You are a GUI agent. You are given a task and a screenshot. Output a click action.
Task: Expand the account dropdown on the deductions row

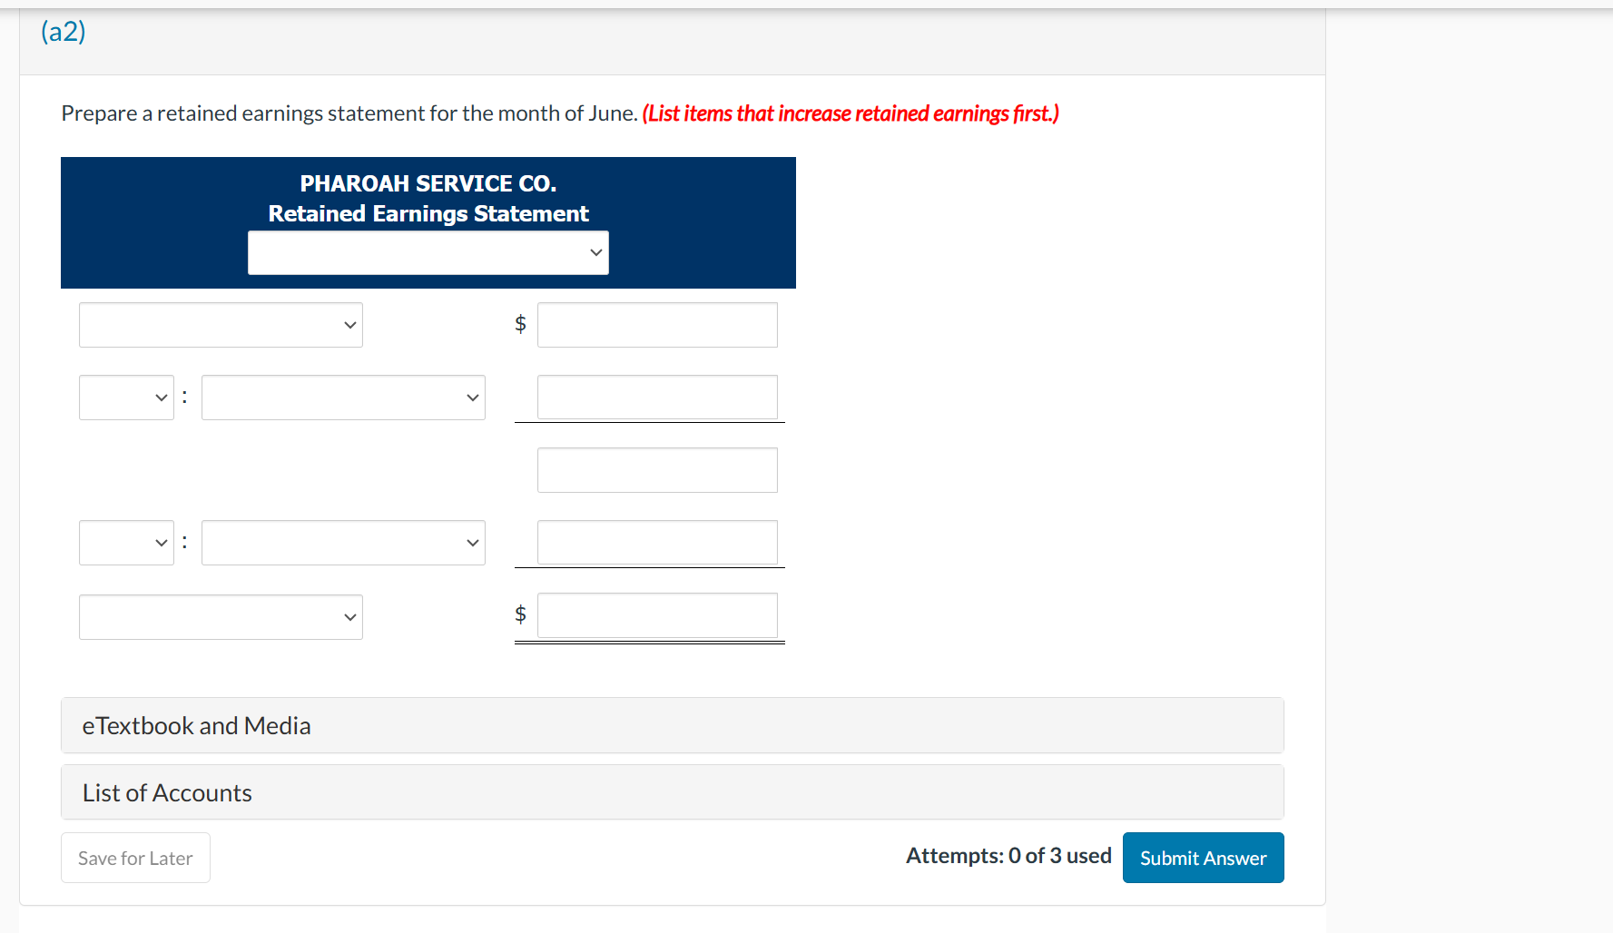click(x=342, y=542)
